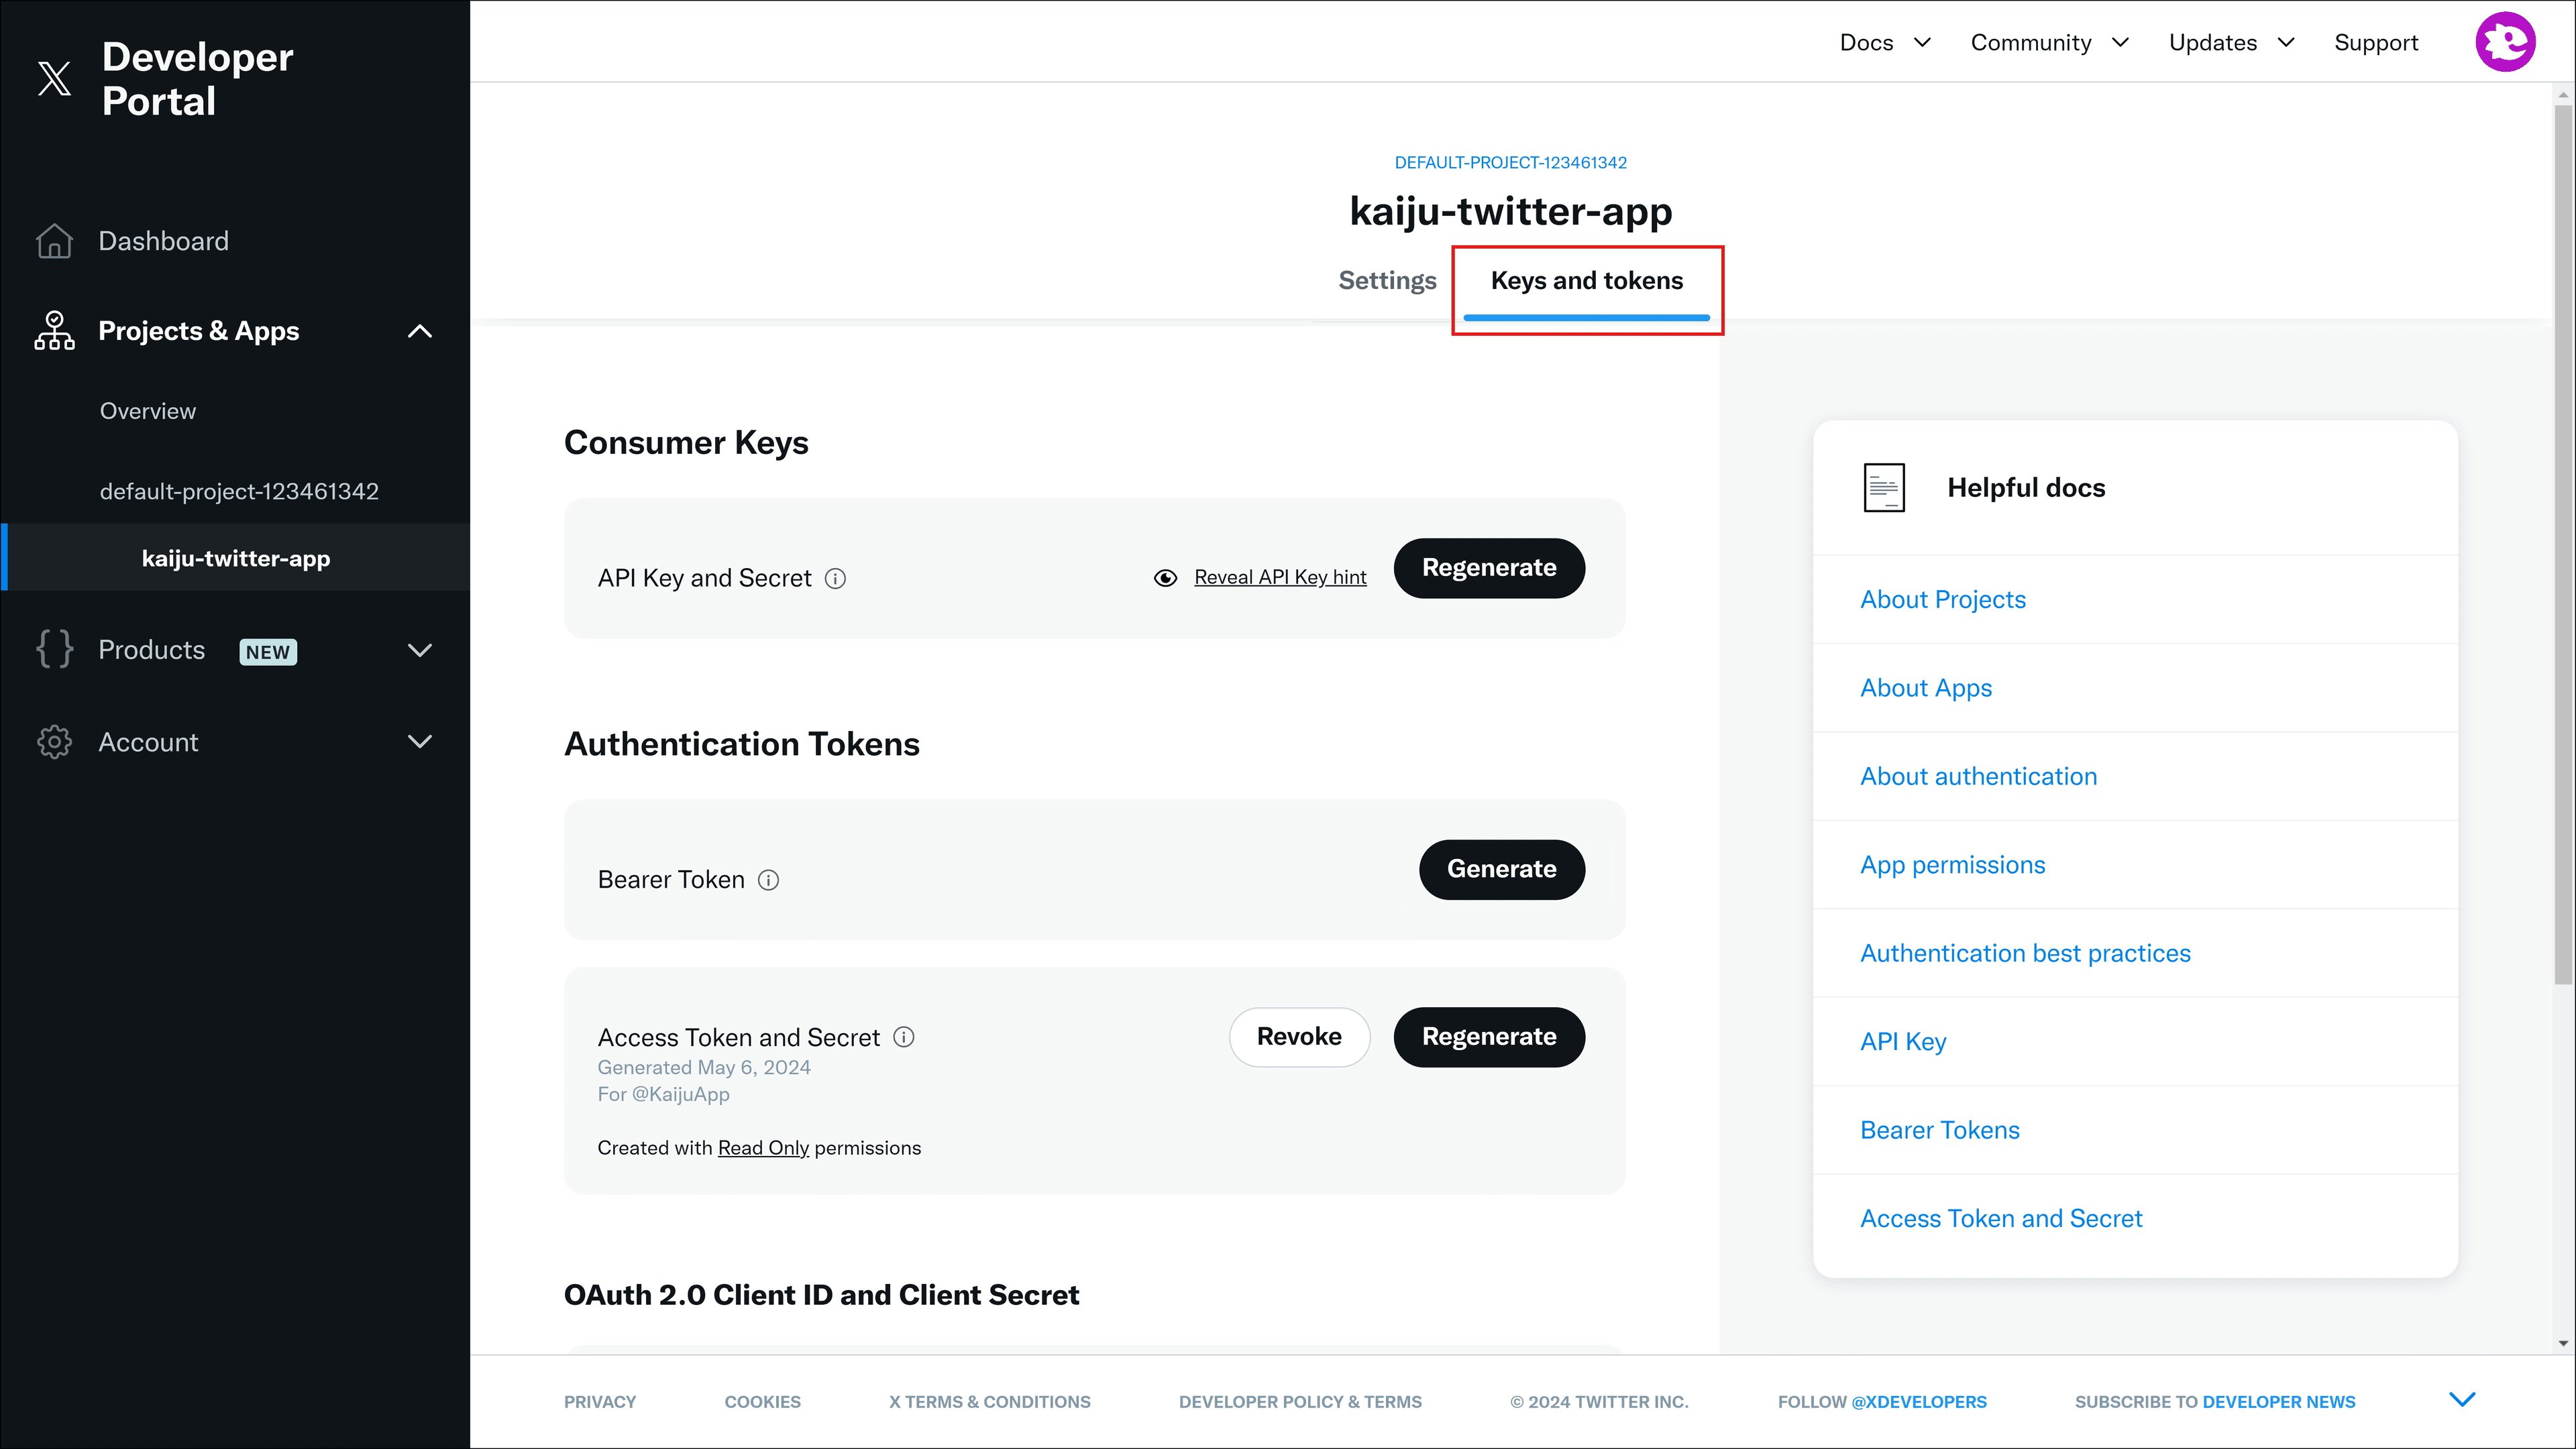Open the Community dropdown arrow
Viewport: 2576px width, 1449px height.
click(x=2120, y=42)
